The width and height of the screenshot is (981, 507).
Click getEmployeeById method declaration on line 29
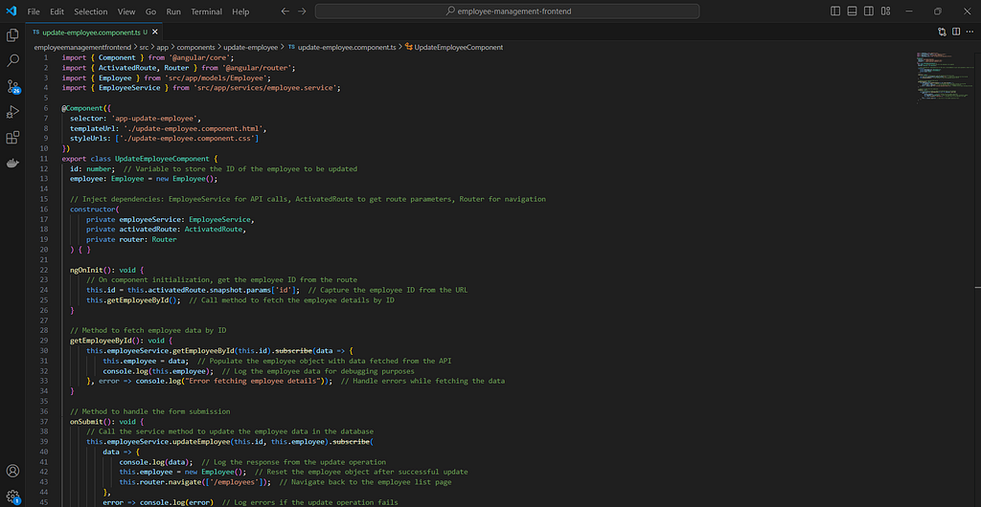point(101,341)
